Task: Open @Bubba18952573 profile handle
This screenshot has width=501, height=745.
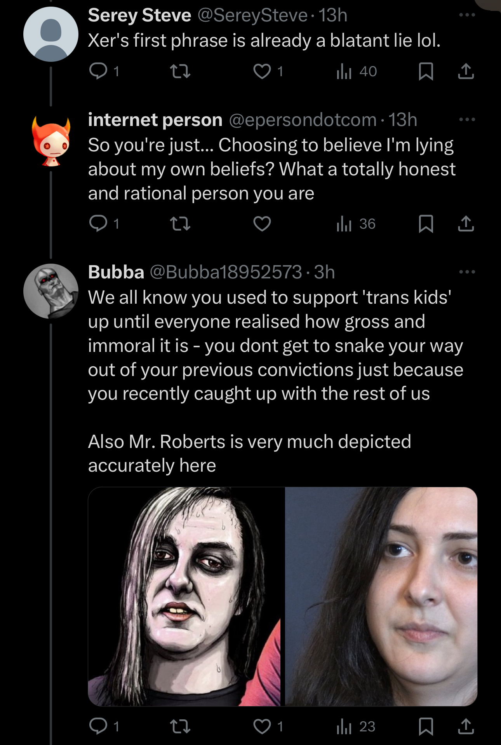Action: pyautogui.click(x=226, y=272)
